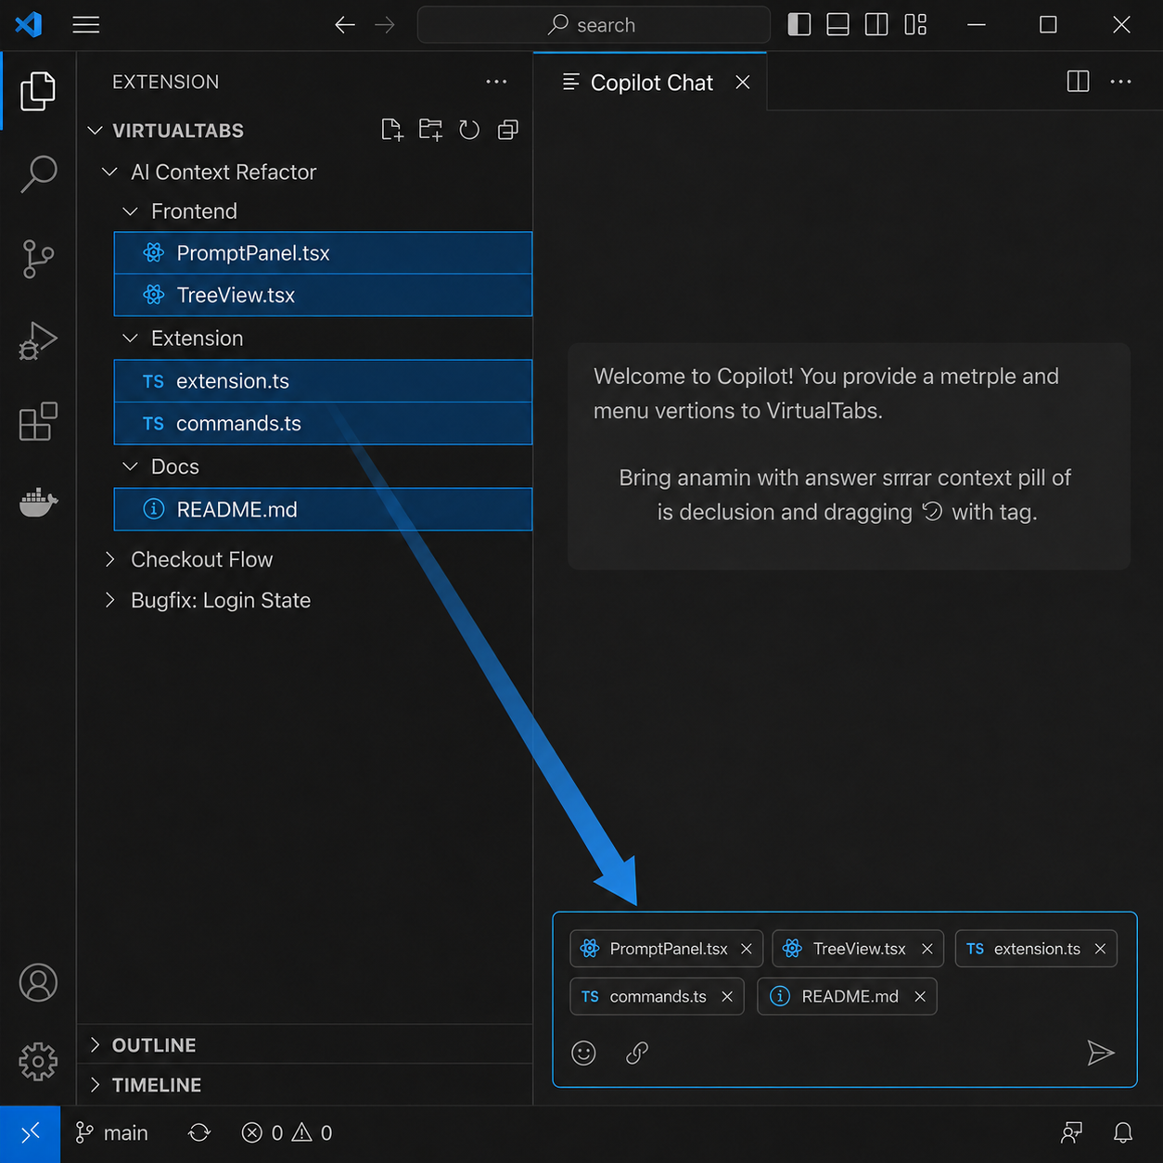Open the Accounts menu icon

coord(38,982)
